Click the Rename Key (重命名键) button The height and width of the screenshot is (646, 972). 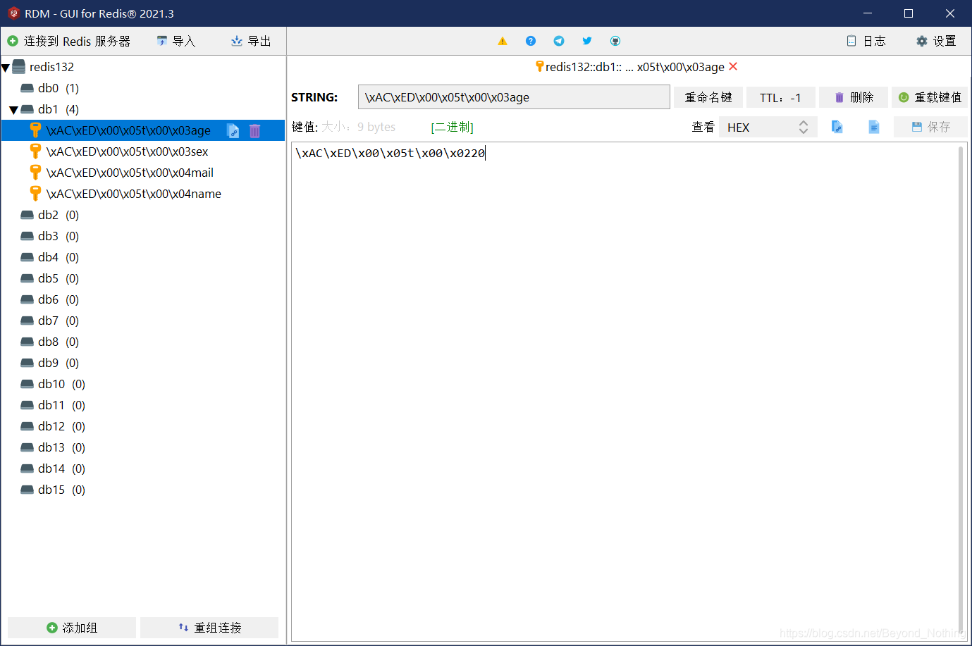(708, 97)
